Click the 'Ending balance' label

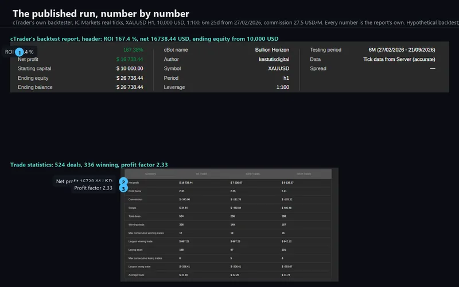[x=35, y=87]
